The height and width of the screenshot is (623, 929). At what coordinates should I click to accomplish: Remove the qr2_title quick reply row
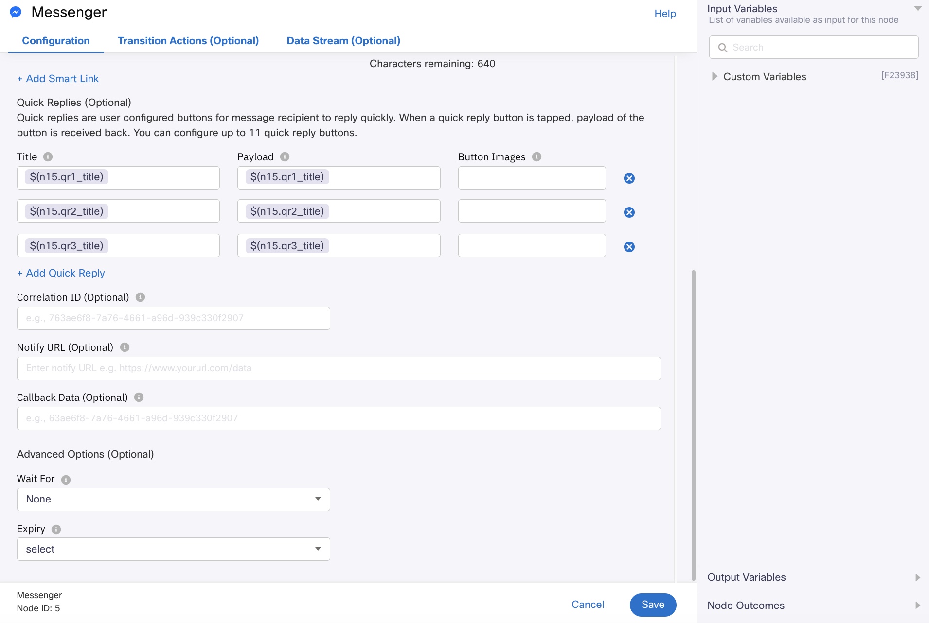tap(629, 212)
